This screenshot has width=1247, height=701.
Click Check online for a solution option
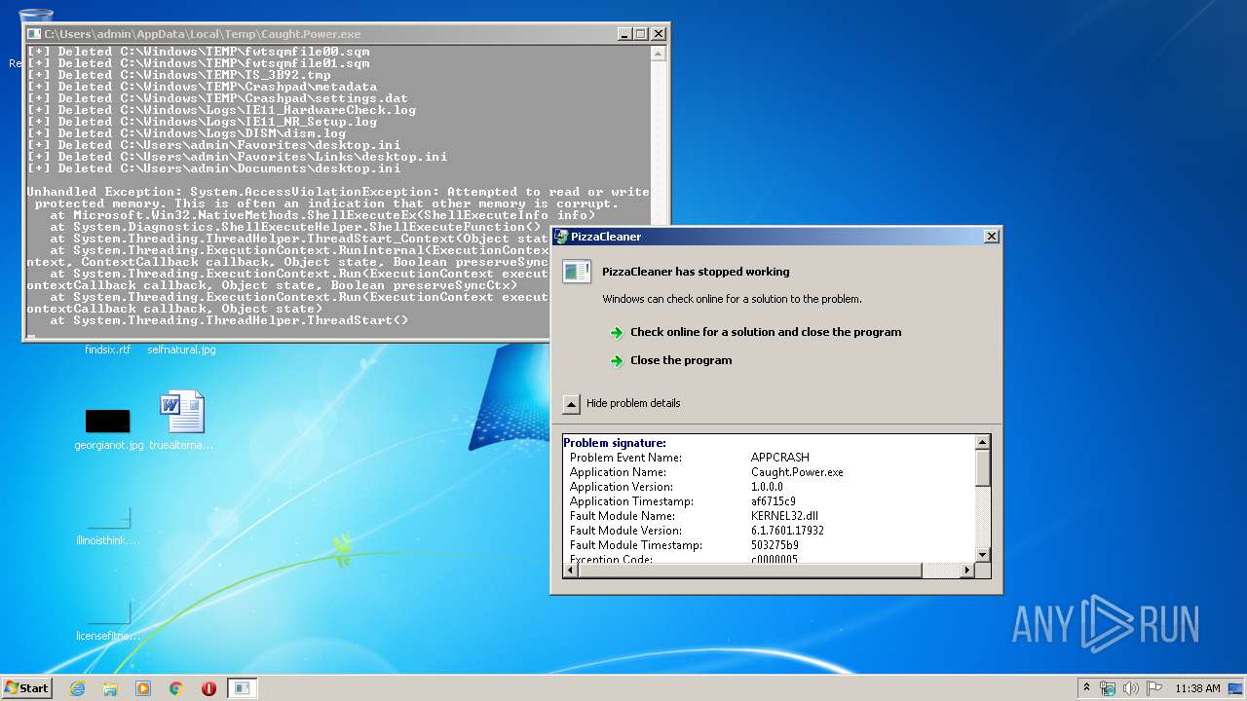(766, 332)
